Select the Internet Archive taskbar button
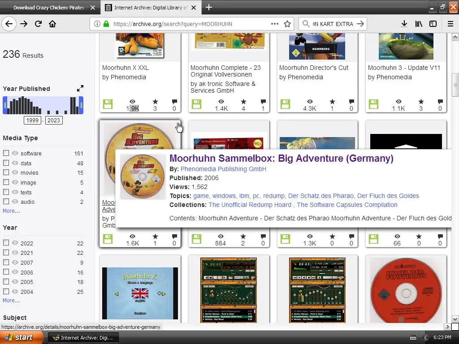Viewport: 459px width, 344px height. [x=83, y=338]
